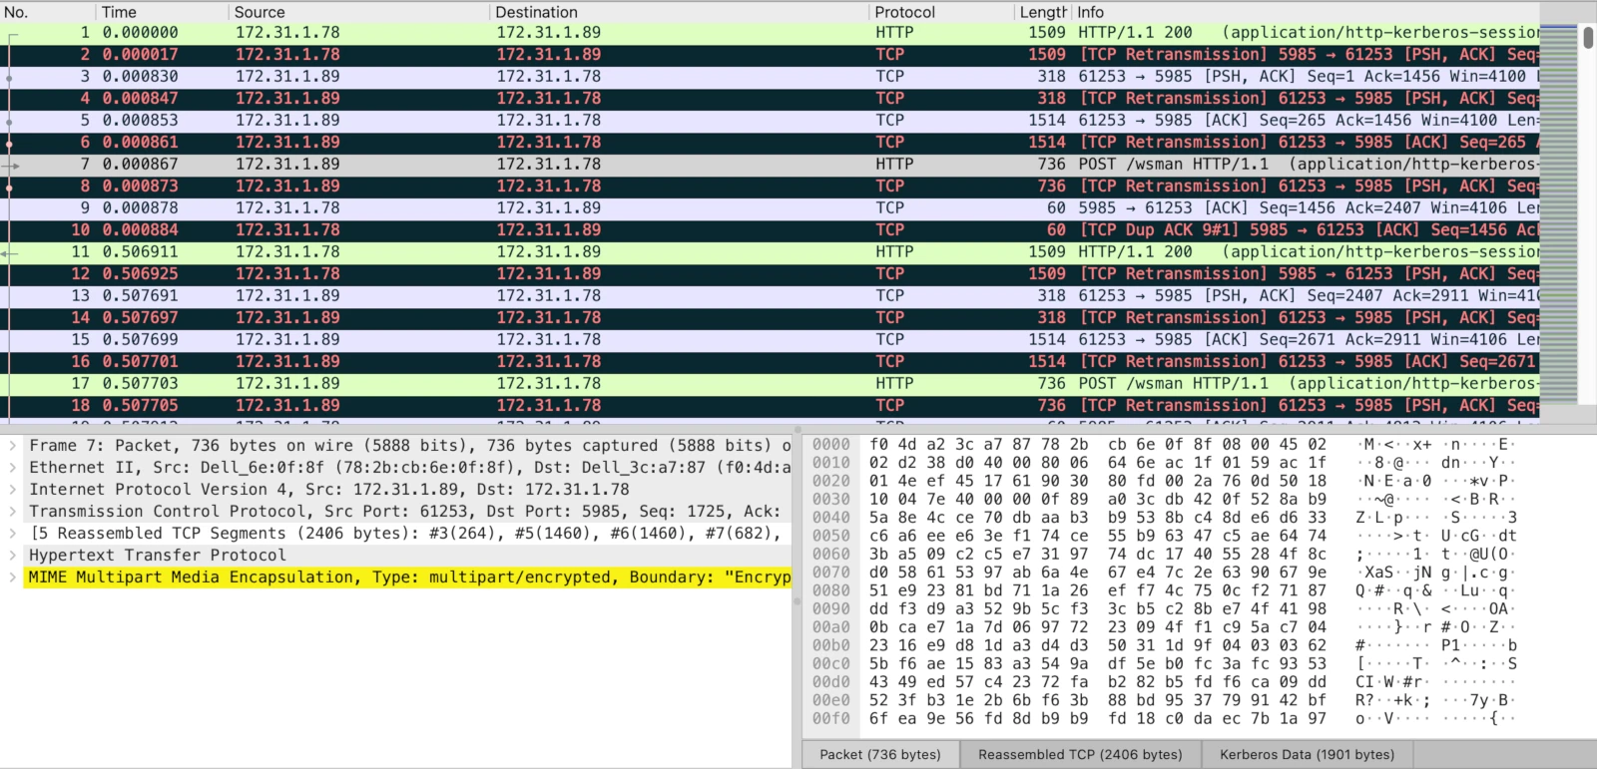Click hex offset 00f0 in bytes pane
The image size is (1597, 769).
(830, 719)
